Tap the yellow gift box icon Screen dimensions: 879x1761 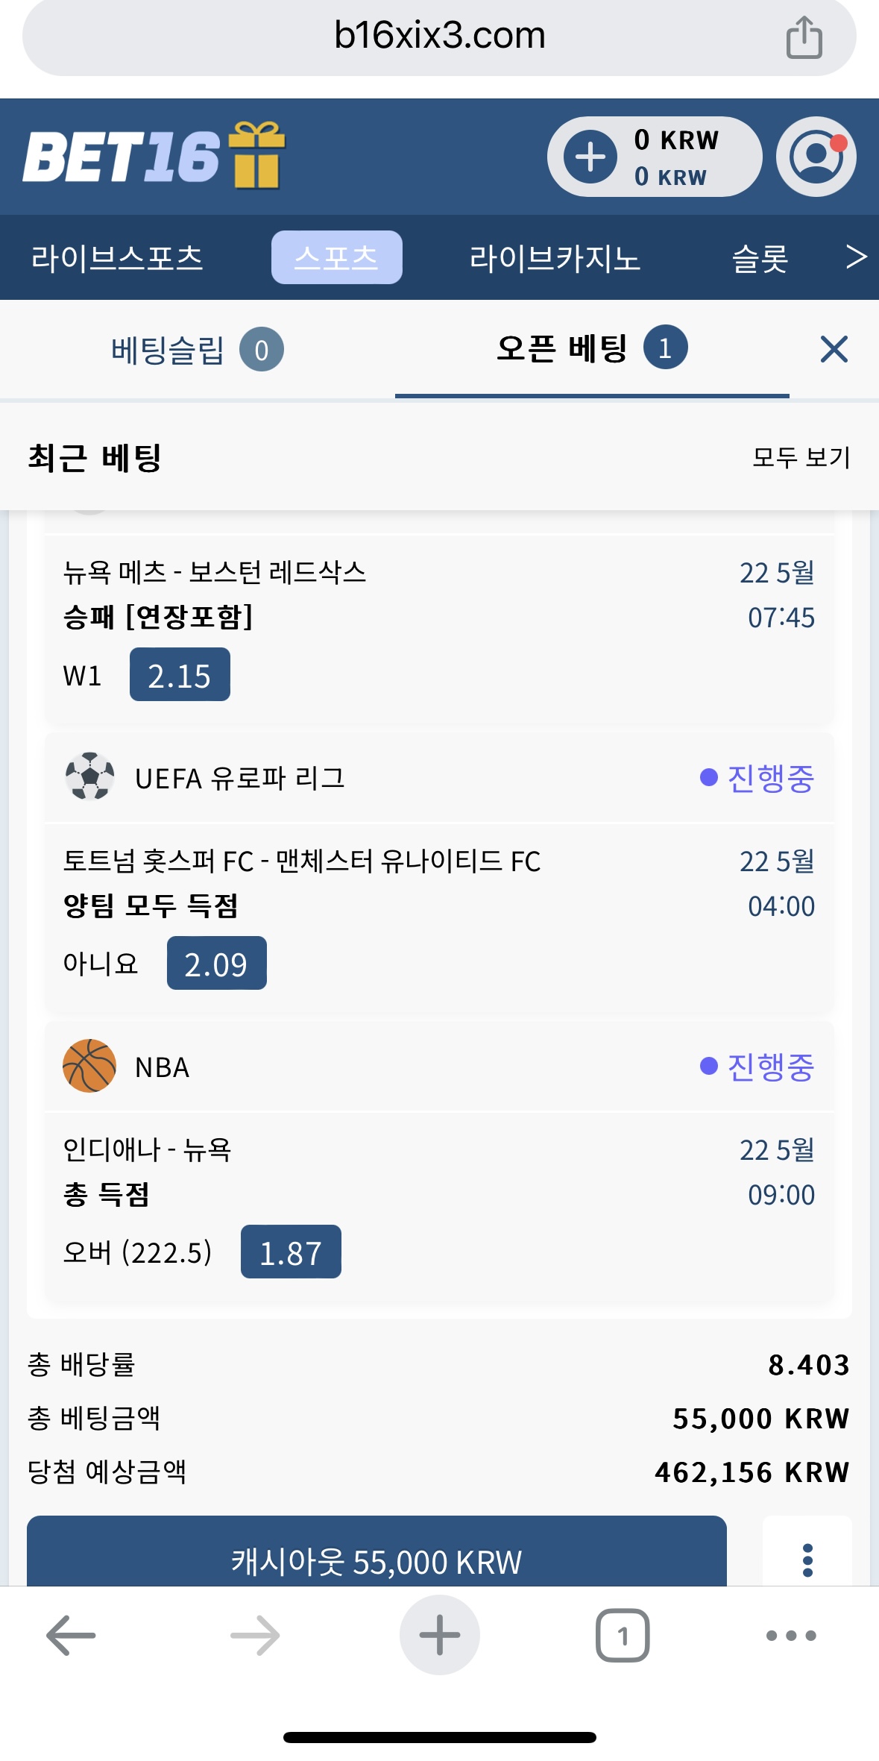point(256,155)
